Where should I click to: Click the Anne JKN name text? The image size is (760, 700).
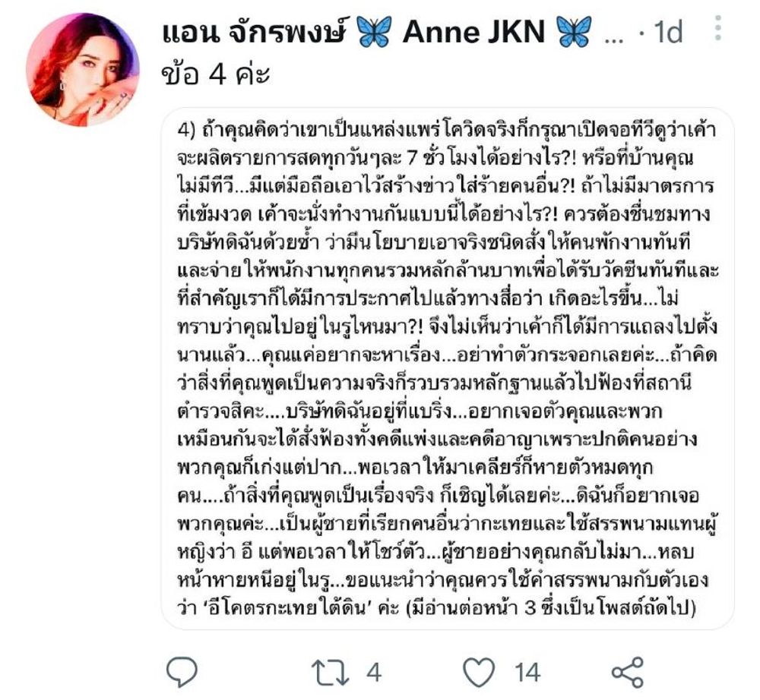[473, 32]
